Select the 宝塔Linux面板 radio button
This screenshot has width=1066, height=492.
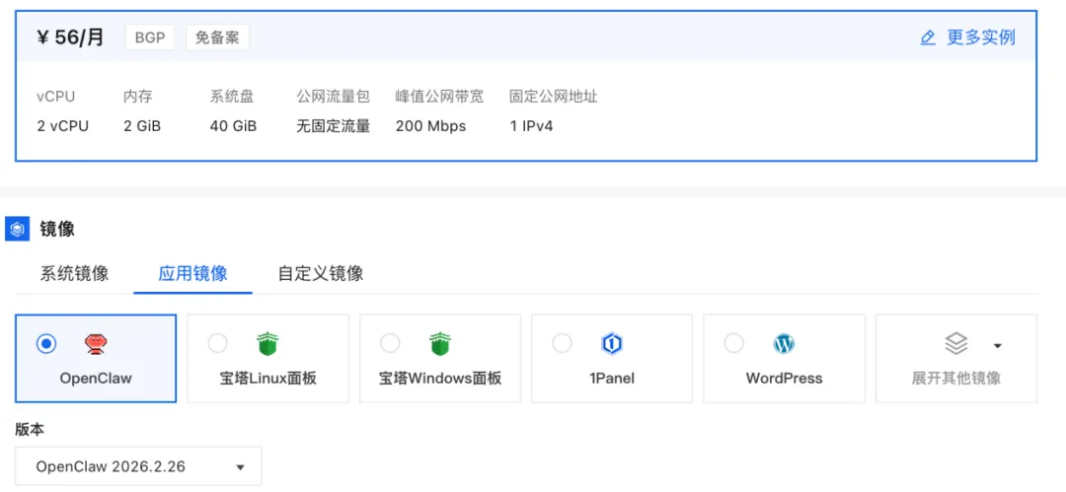point(217,344)
